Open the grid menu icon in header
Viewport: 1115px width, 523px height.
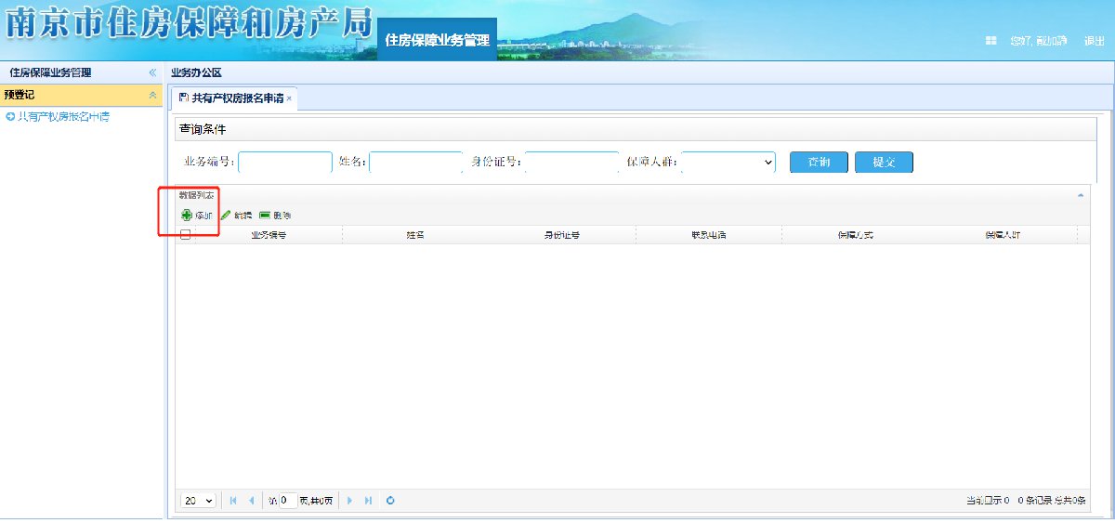point(990,41)
